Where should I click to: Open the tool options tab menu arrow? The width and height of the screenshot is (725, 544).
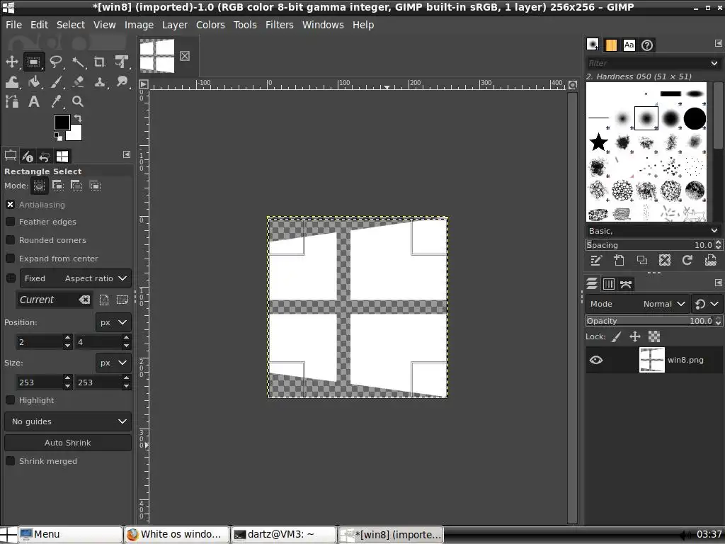pyautogui.click(x=127, y=154)
